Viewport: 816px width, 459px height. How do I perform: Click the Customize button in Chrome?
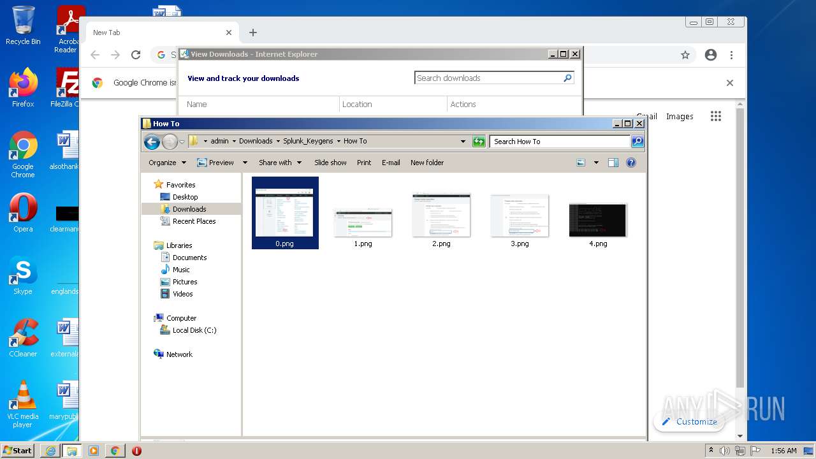[x=689, y=422]
